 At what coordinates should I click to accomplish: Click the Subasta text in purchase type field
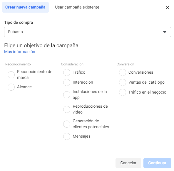pos(15,32)
